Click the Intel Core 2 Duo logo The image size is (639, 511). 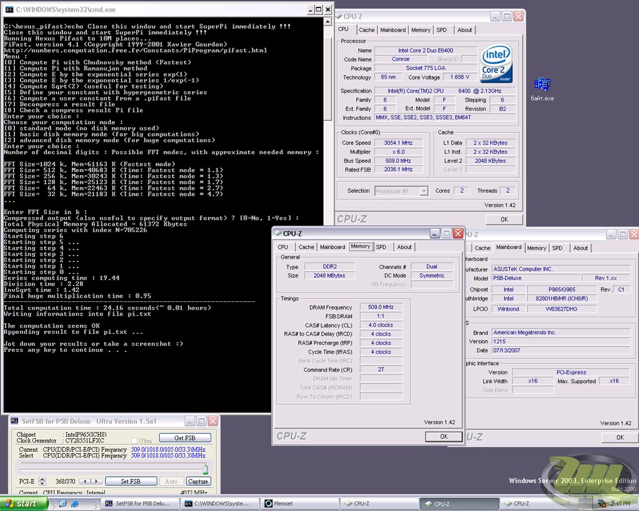[x=495, y=64]
